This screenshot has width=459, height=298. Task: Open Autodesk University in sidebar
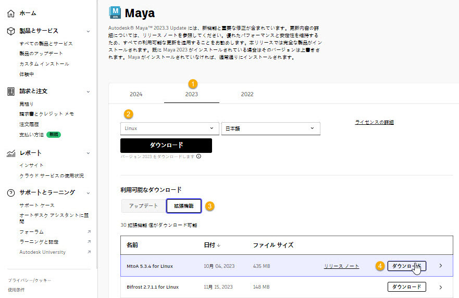tap(42, 252)
